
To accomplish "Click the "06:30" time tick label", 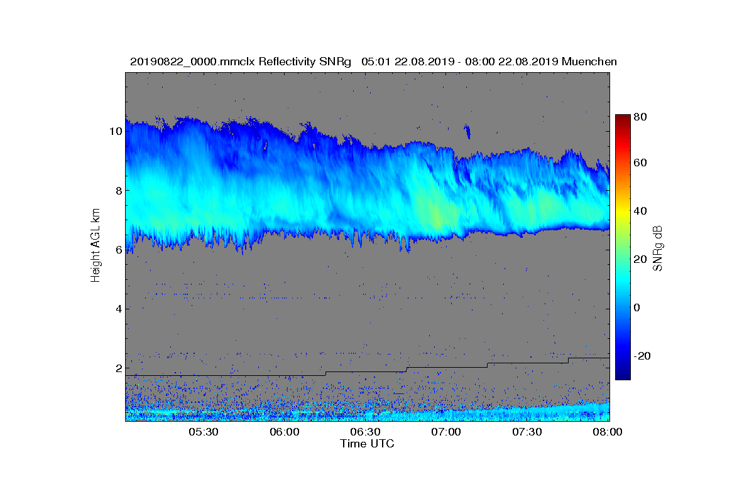I will click(366, 432).
